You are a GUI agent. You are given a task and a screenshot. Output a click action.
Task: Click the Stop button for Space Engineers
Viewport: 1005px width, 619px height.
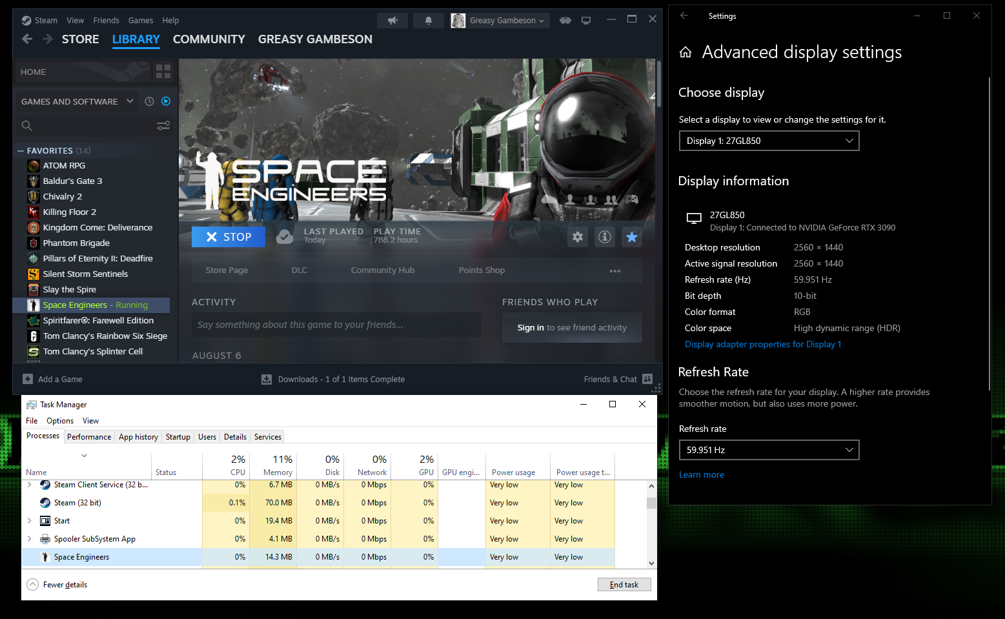228,237
